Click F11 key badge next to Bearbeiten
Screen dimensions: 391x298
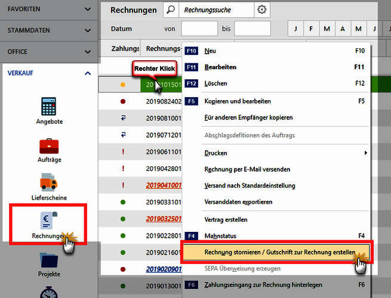pos(191,67)
